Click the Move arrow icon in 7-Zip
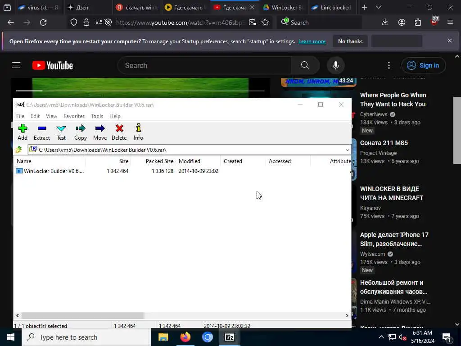The height and width of the screenshot is (346, 461). [x=100, y=132]
